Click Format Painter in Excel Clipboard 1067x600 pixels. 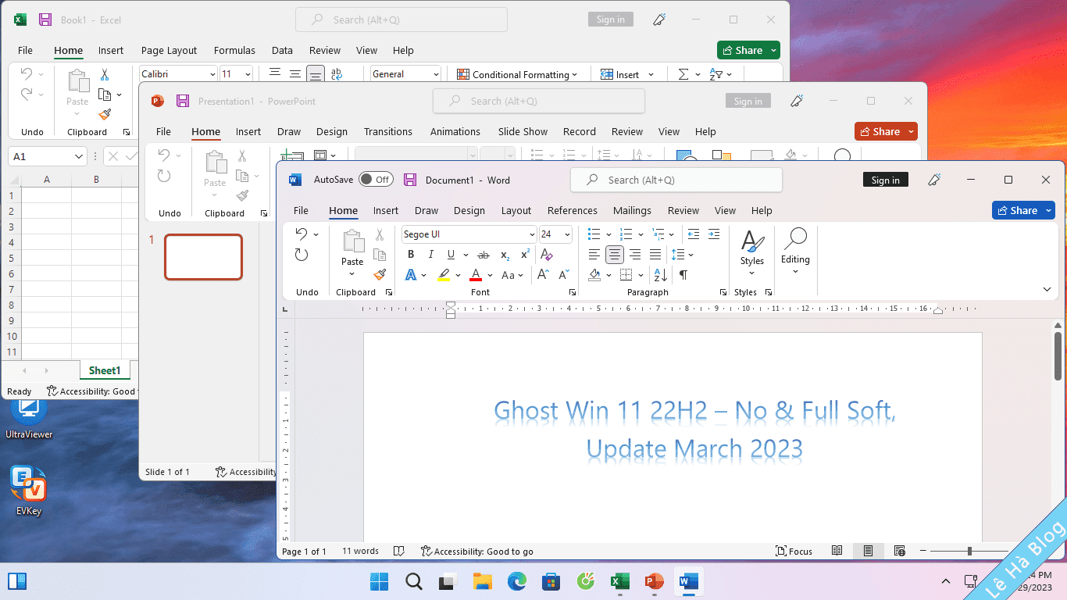pyautogui.click(x=105, y=114)
